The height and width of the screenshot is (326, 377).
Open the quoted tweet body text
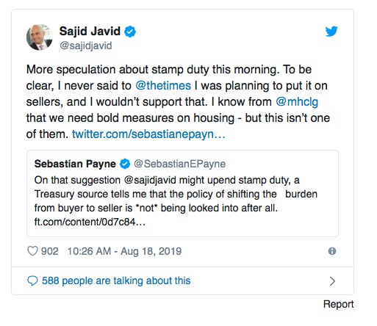[x=176, y=194]
